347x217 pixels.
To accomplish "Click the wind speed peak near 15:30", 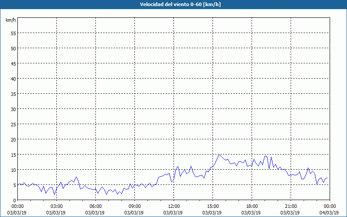I will click(x=219, y=155).
